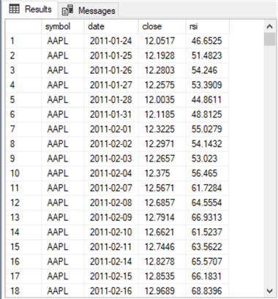The height and width of the screenshot is (299, 278).
Task: Click close value 12.3225
Action: point(162,129)
